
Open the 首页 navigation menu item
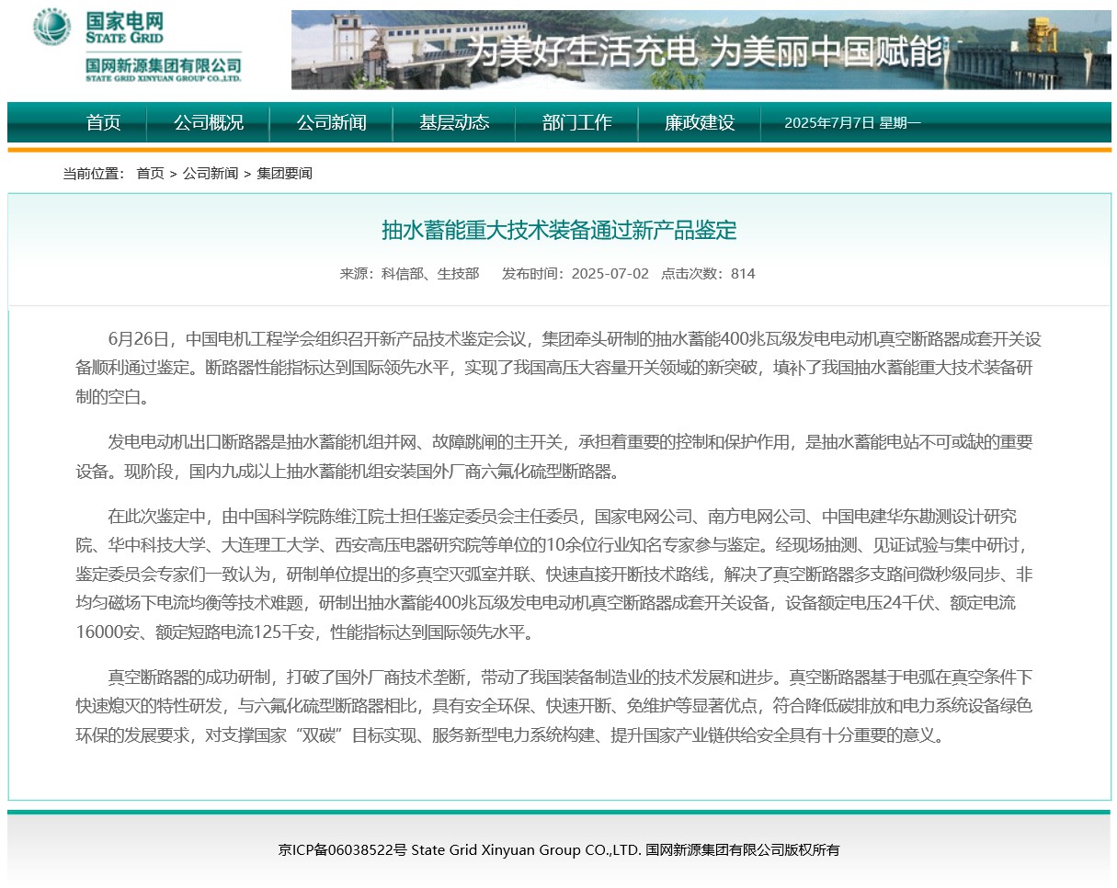(x=103, y=122)
